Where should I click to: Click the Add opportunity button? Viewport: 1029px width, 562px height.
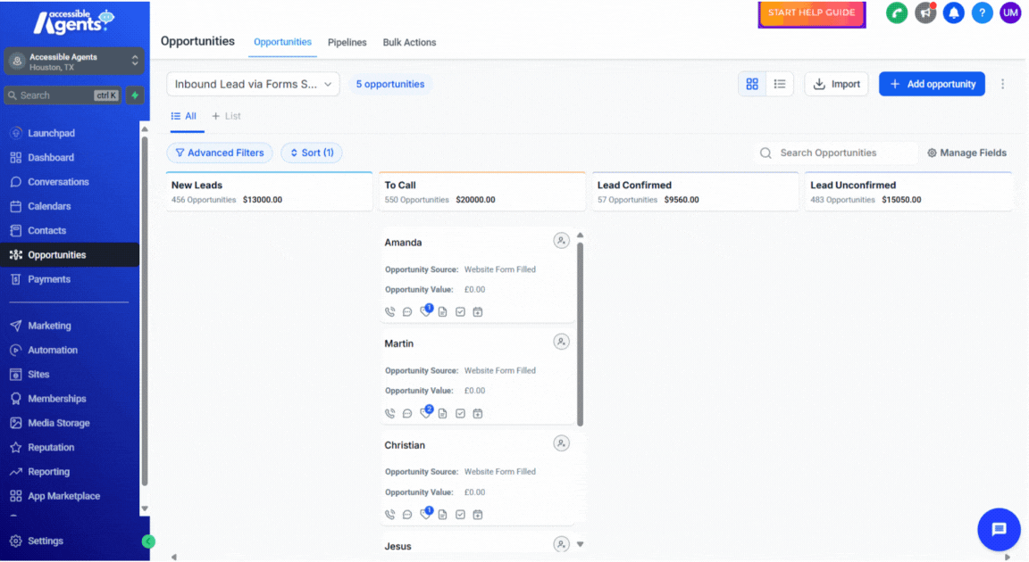pyautogui.click(x=932, y=84)
